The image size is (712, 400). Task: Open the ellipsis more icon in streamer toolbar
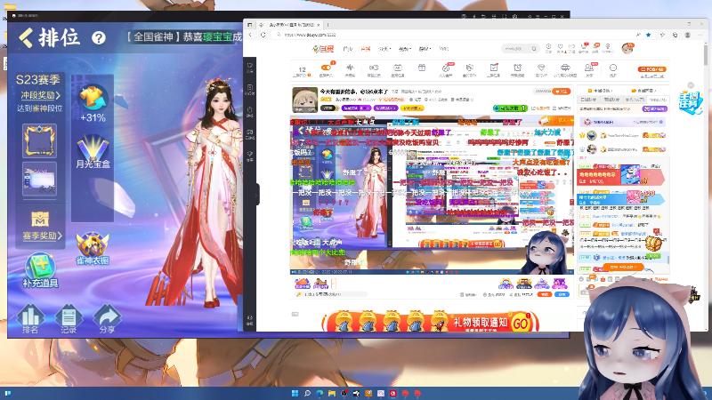613,69
